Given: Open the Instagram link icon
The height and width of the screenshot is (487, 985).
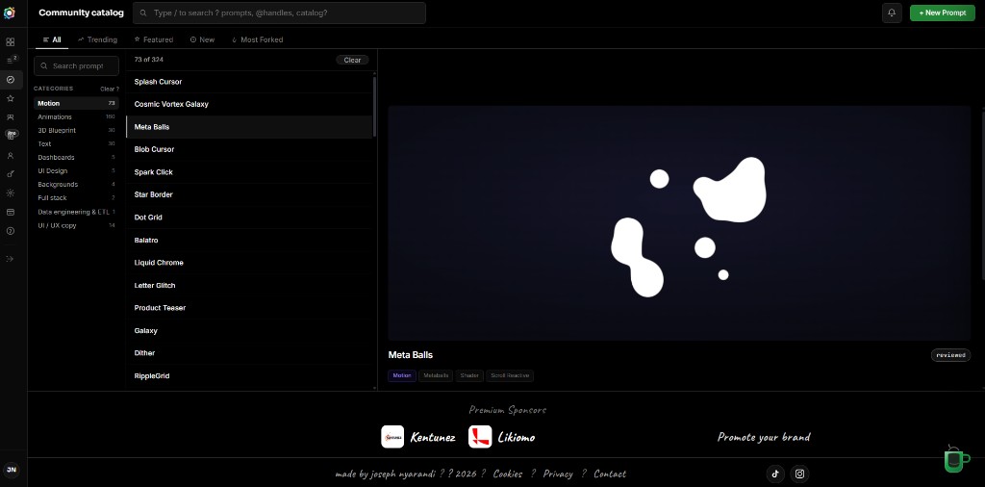Looking at the screenshot, I should [799, 474].
